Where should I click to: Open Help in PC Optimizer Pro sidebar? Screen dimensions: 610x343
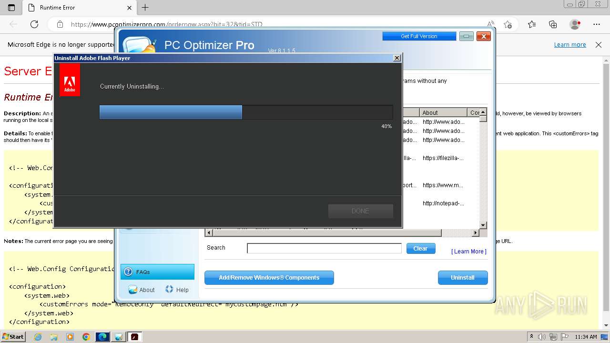tap(177, 290)
